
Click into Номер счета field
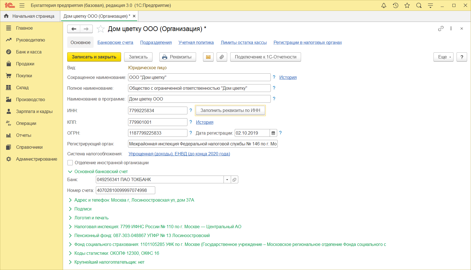126,191
